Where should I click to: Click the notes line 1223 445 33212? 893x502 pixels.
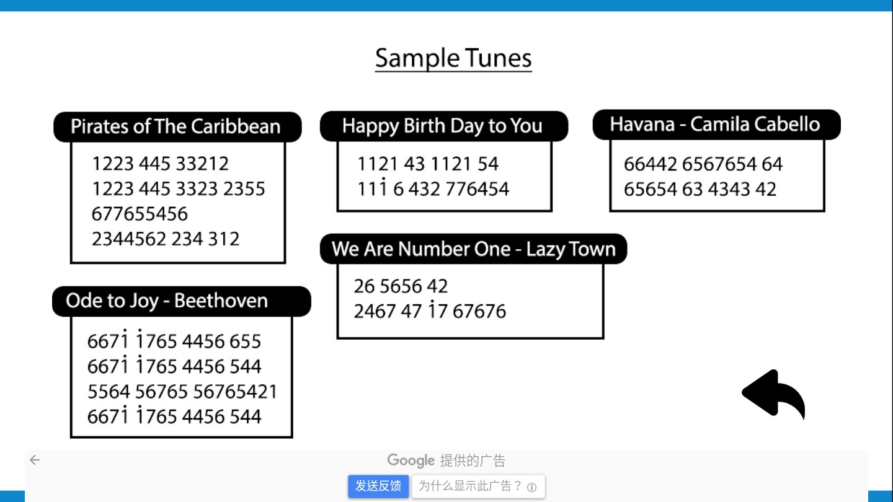(161, 164)
